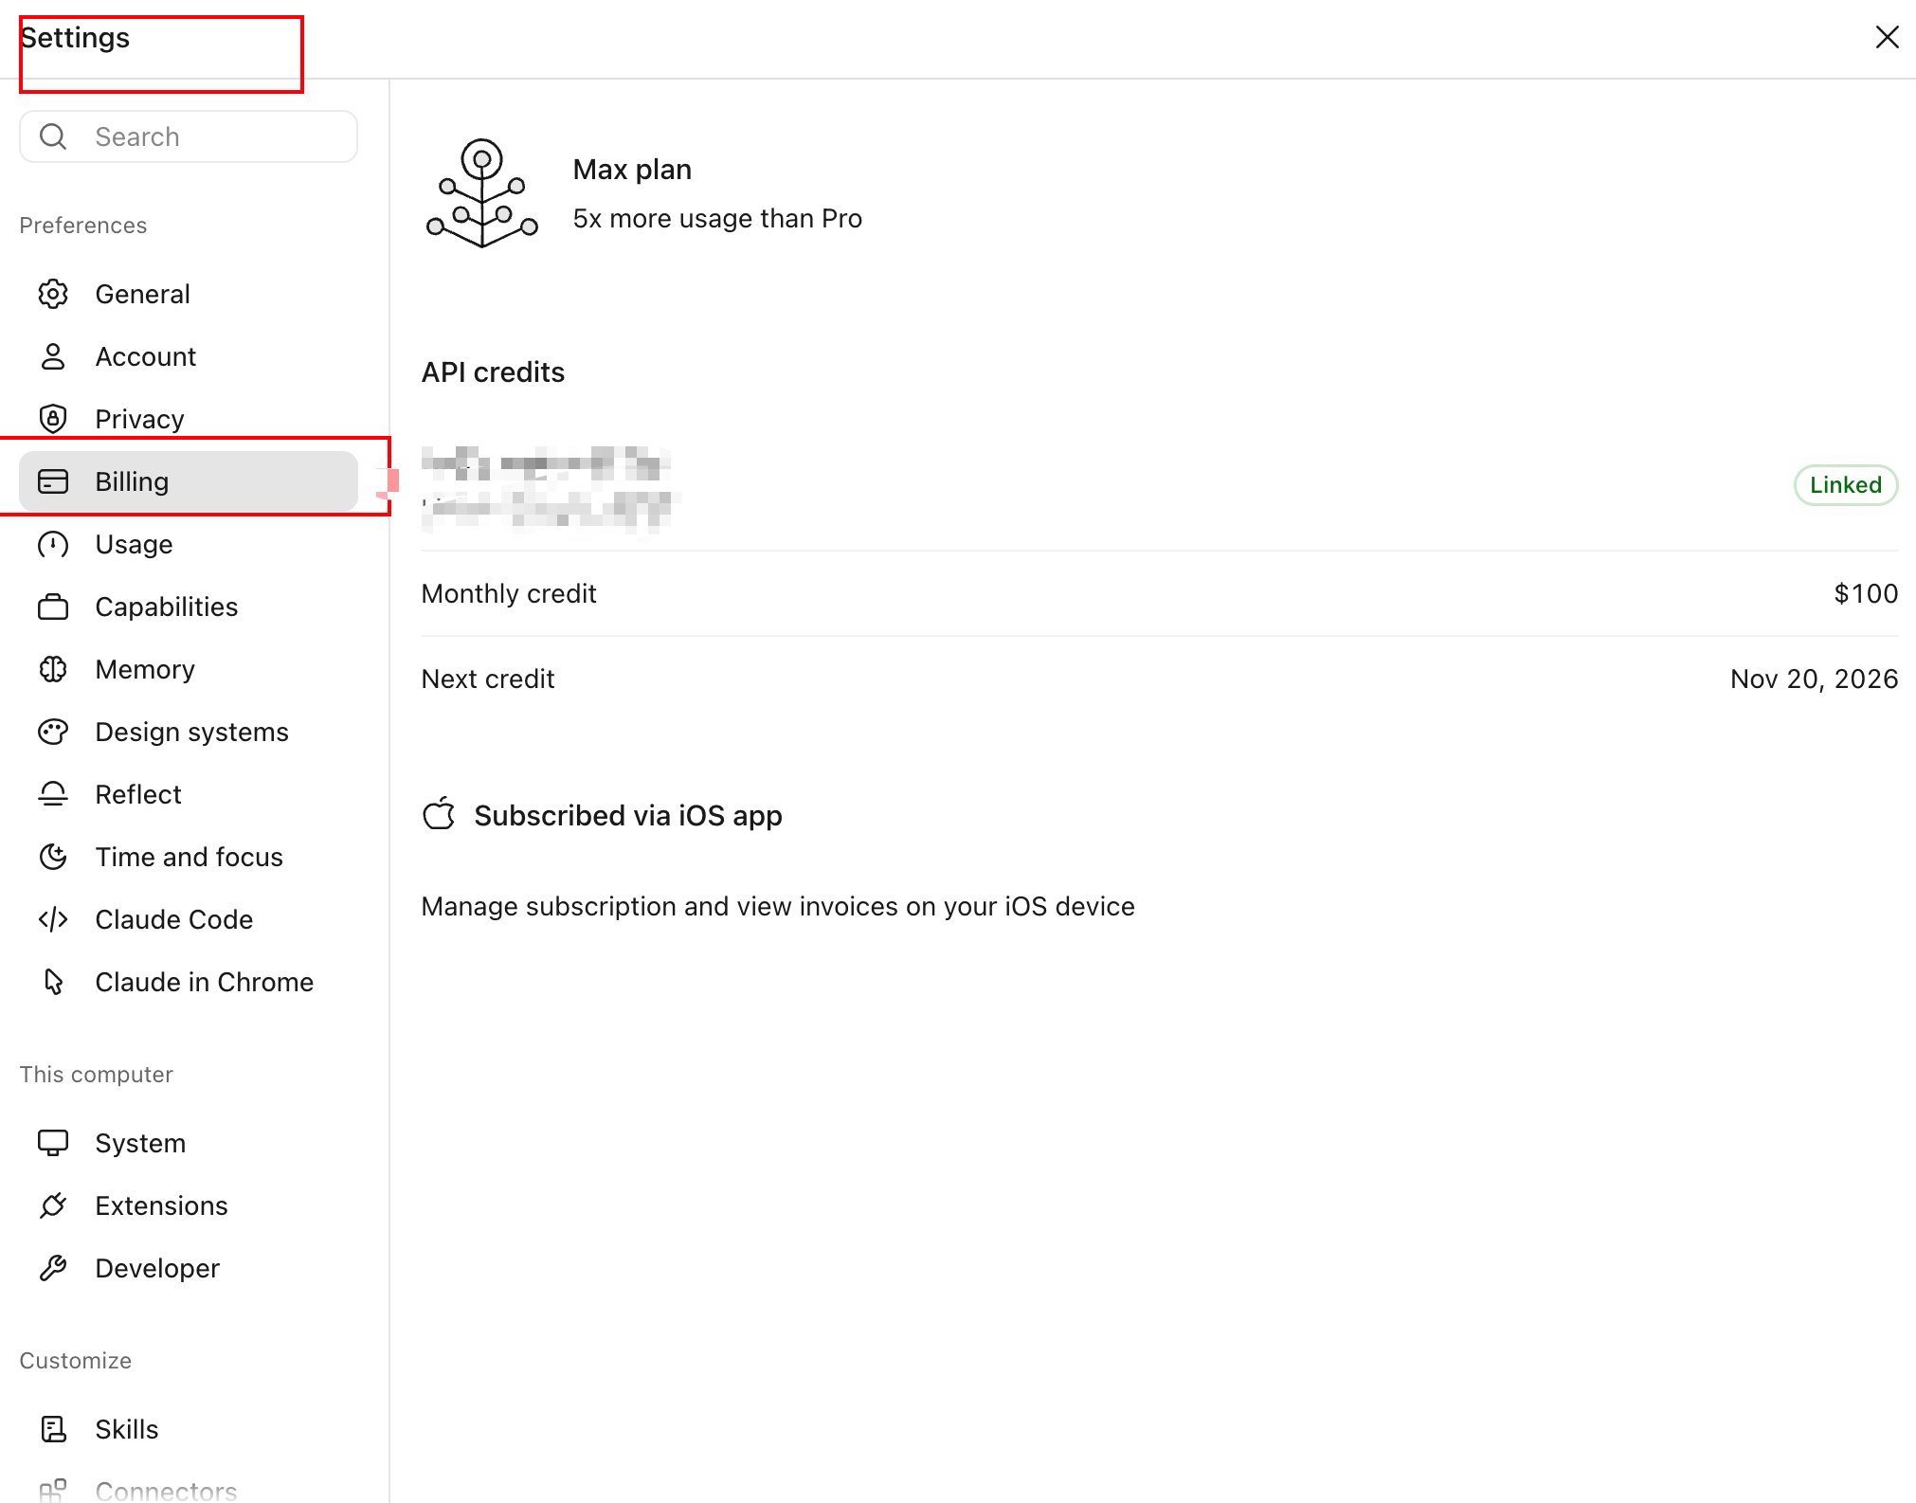
Task: Click the Privacy shield icon
Action: (x=53, y=419)
